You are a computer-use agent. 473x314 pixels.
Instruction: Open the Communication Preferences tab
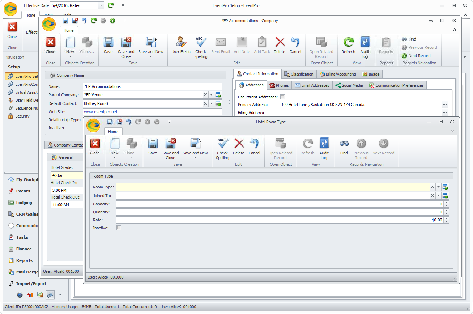tap(396, 85)
